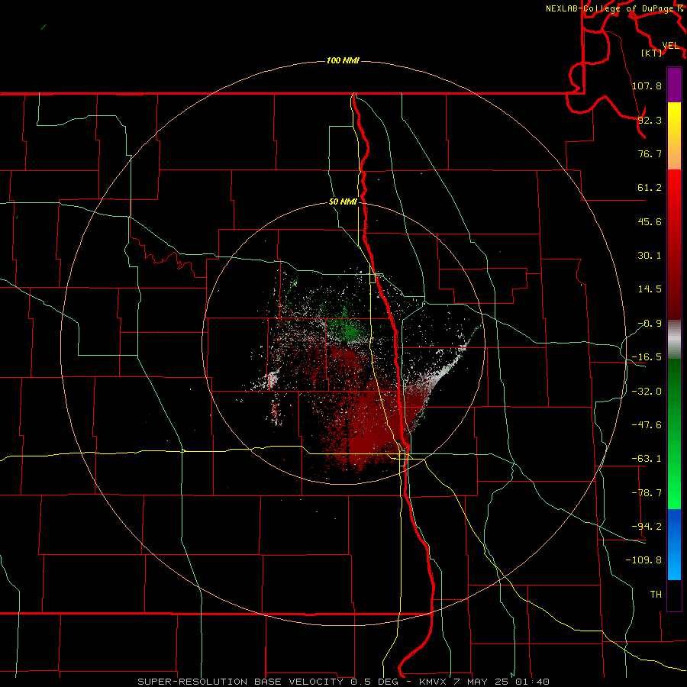Click the 100 NMI range ring label

click(x=343, y=60)
